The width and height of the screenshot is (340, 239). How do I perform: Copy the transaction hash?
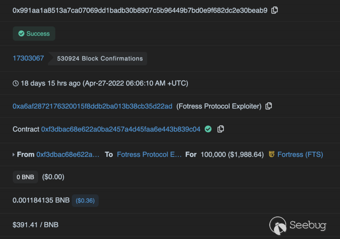click(x=275, y=10)
